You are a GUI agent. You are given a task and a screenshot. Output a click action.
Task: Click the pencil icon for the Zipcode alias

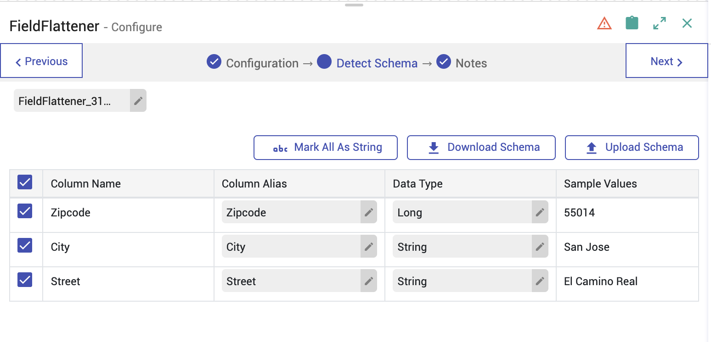click(x=368, y=212)
